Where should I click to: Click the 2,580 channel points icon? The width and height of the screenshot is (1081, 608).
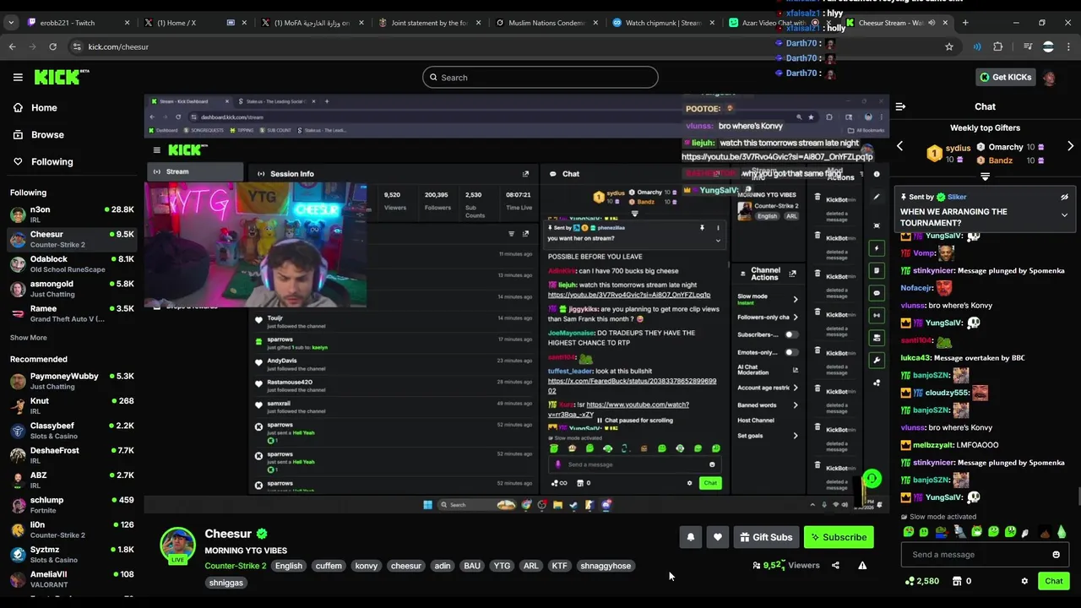(x=921, y=581)
